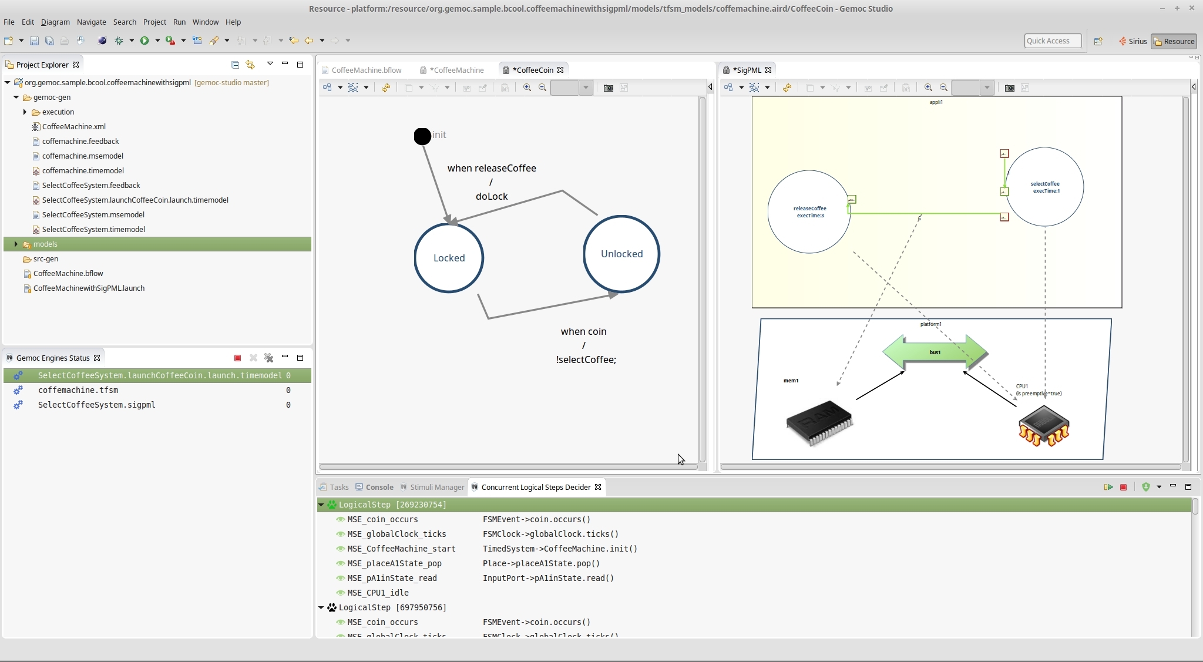The height and width of the screenshot is (662, 1203).
Task: Toggle eye icon next to MSE_placeA1State_pop
Action: click(x=340, y=563)
